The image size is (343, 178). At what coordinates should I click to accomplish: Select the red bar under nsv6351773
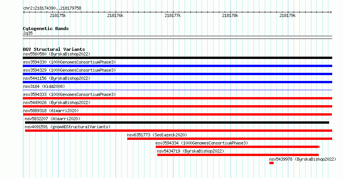230,139
